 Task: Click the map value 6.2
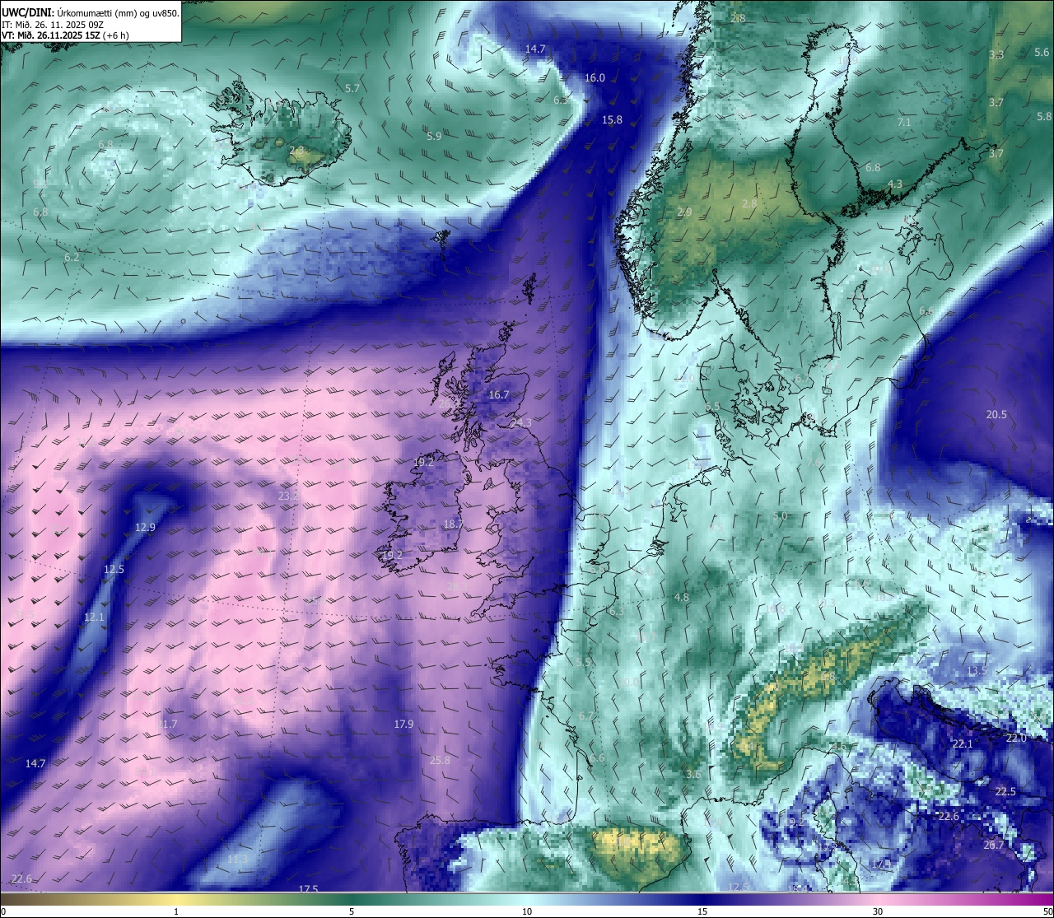[72, 257]
